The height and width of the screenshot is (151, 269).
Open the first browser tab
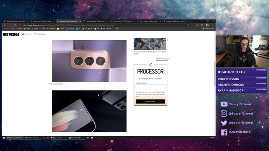[15, 21]
